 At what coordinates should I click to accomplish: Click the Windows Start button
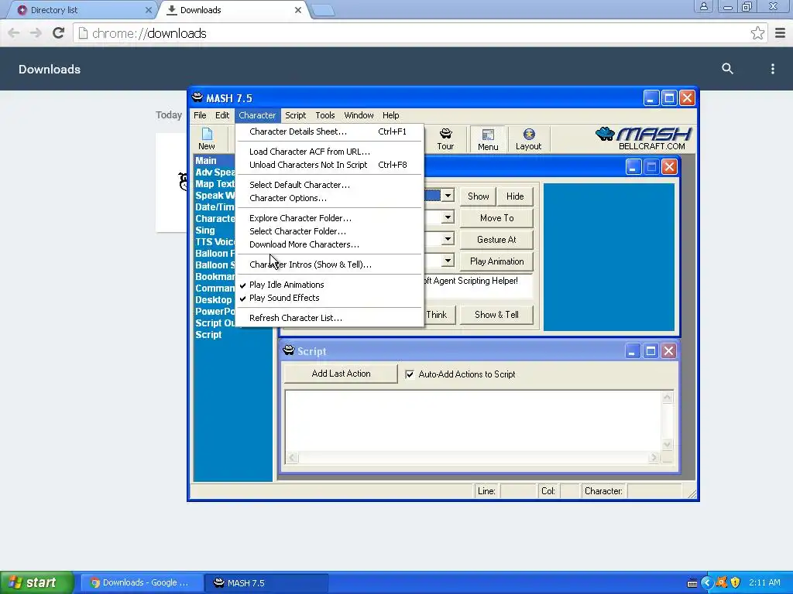click(x=36, y=582)
